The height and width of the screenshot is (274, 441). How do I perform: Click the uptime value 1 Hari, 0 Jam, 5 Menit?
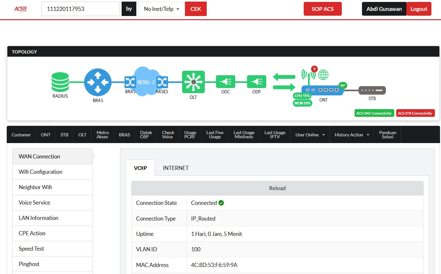pos(216,234)
